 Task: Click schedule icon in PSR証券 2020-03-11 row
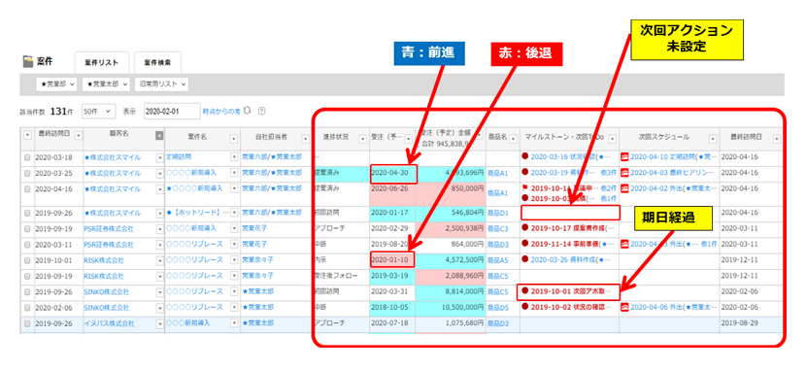[x=625, y=244]
